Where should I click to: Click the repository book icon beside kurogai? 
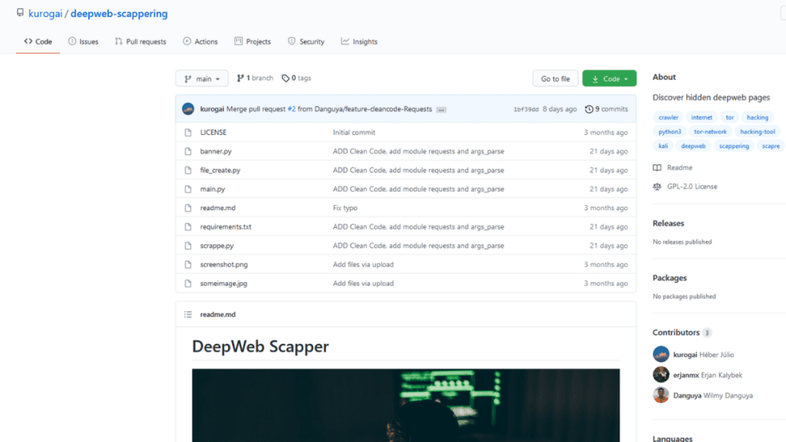pos(20,12)
